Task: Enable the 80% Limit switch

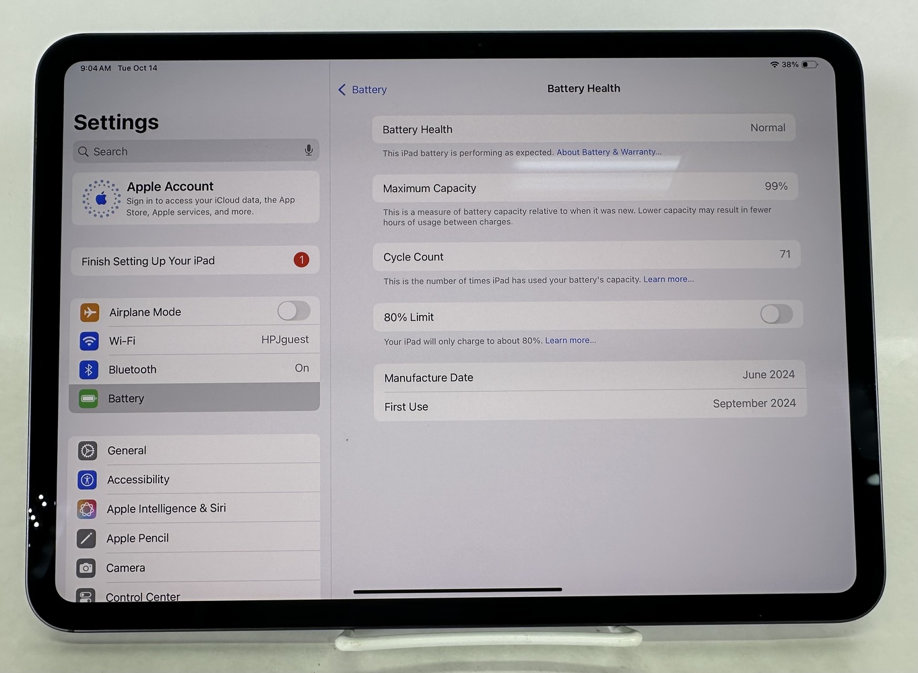Action: click(776, 314)
